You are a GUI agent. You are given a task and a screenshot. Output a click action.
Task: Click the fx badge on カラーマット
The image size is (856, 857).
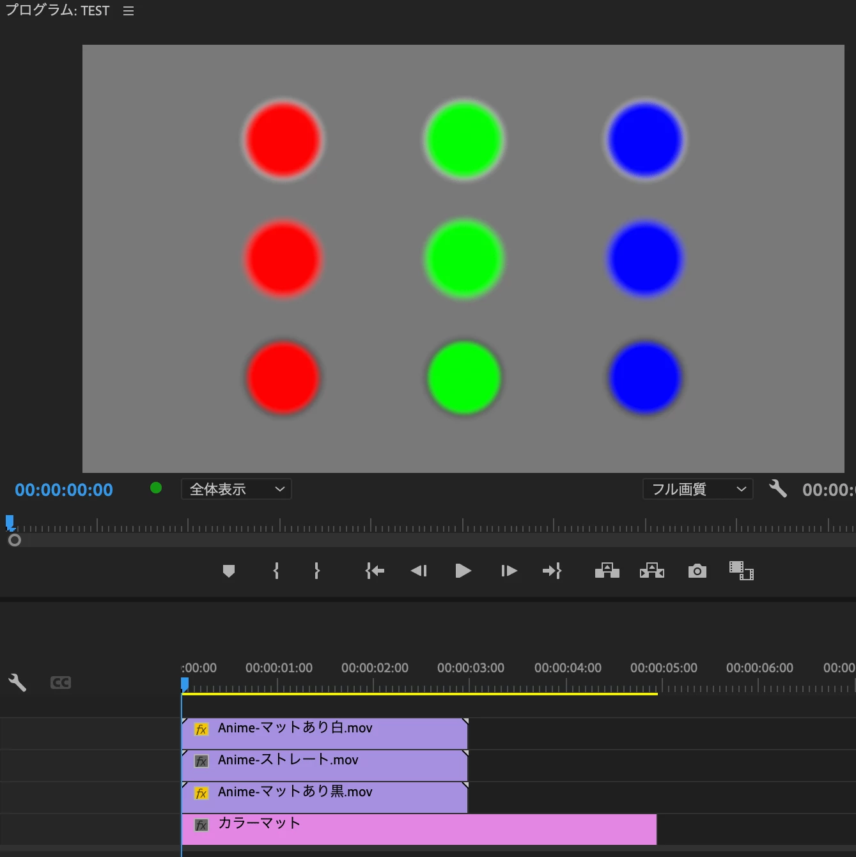(x=201, y=825)
